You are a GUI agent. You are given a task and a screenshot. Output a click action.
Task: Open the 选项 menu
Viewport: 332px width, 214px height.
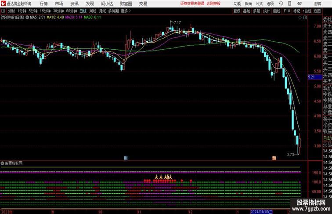(270, 4)
